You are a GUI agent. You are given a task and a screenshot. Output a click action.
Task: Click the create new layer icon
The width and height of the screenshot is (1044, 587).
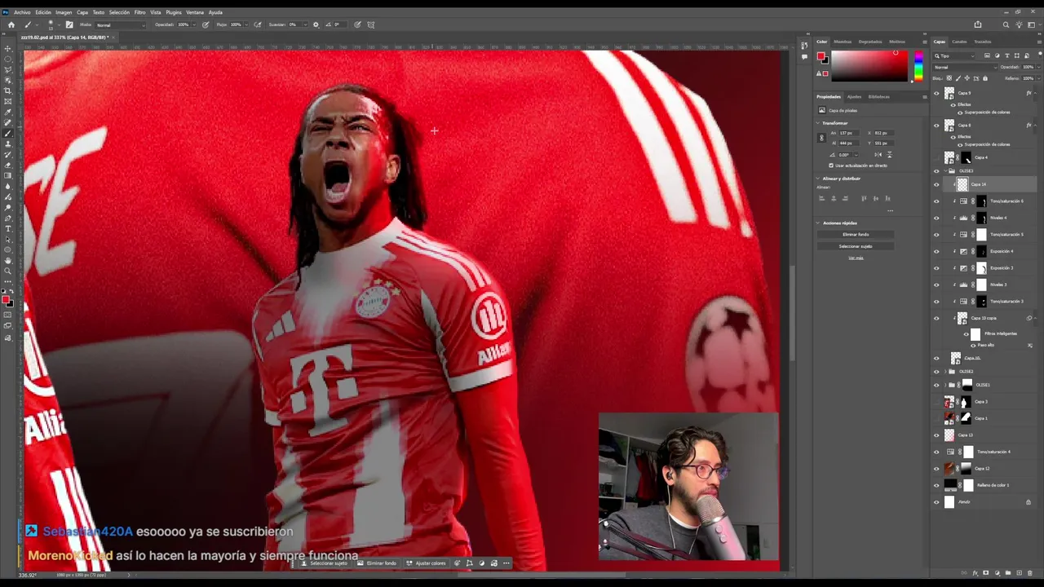pos(1019,573)
